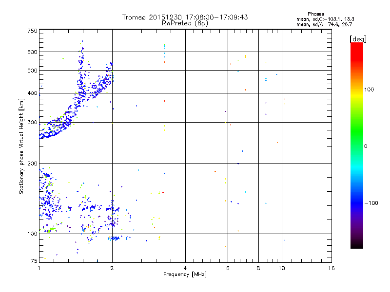Click the '1' MHz frequency axis tick label
Image resolution: width=390 pixels, height=292 pixels.
39,268
